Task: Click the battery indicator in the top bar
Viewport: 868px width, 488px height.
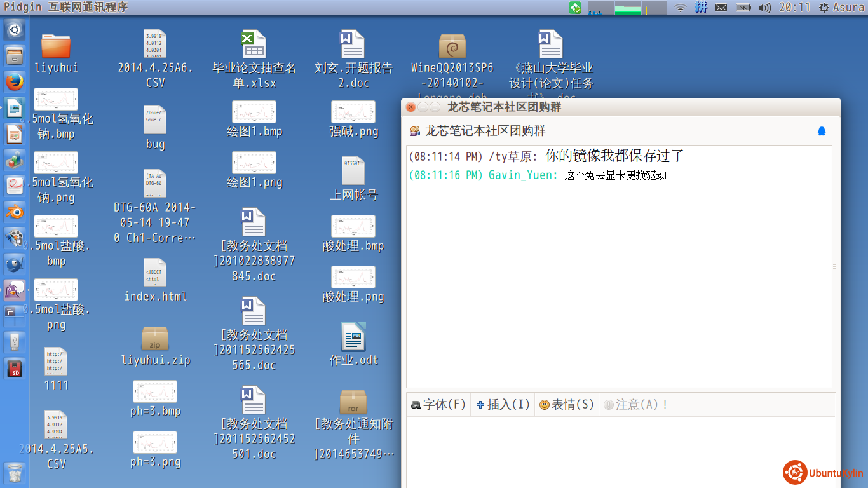Action: pyautogui.click(x=743, y=8)
